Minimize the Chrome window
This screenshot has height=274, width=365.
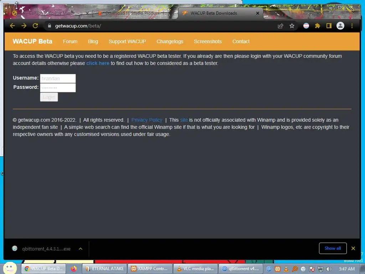(x=330, y=7)
